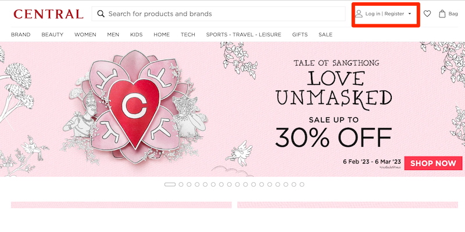Go to the SALE section
Viewport: 465px width, 232px height.
[x=325, y=35]
